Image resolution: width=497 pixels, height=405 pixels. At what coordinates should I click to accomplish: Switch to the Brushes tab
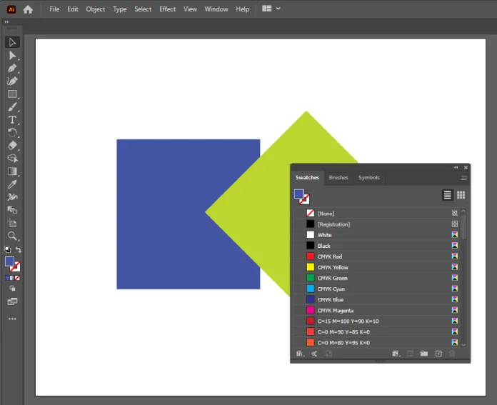(x=338, y=178)
